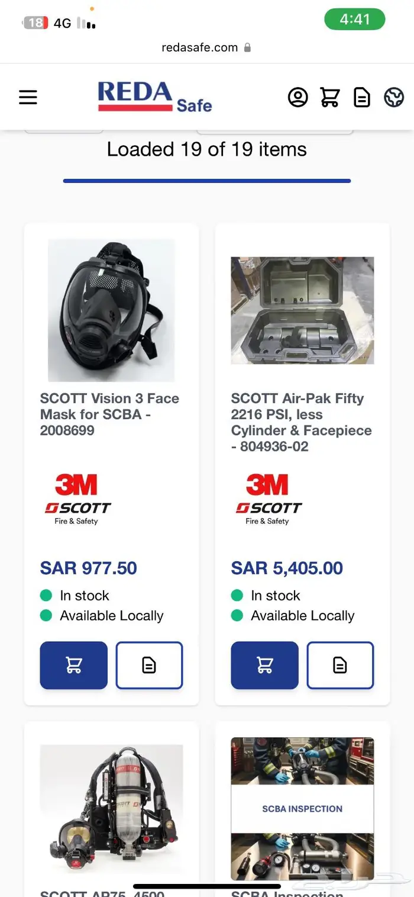Request quote for SCOTT Air-Pak Fifty
The width and height of the screenshot is (414, 897).
point(340,665)
